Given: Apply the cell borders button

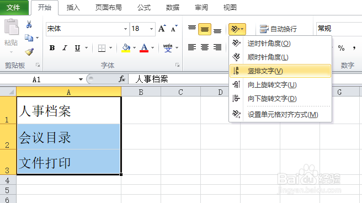Looking at the screenshot, I should (102, 48).
